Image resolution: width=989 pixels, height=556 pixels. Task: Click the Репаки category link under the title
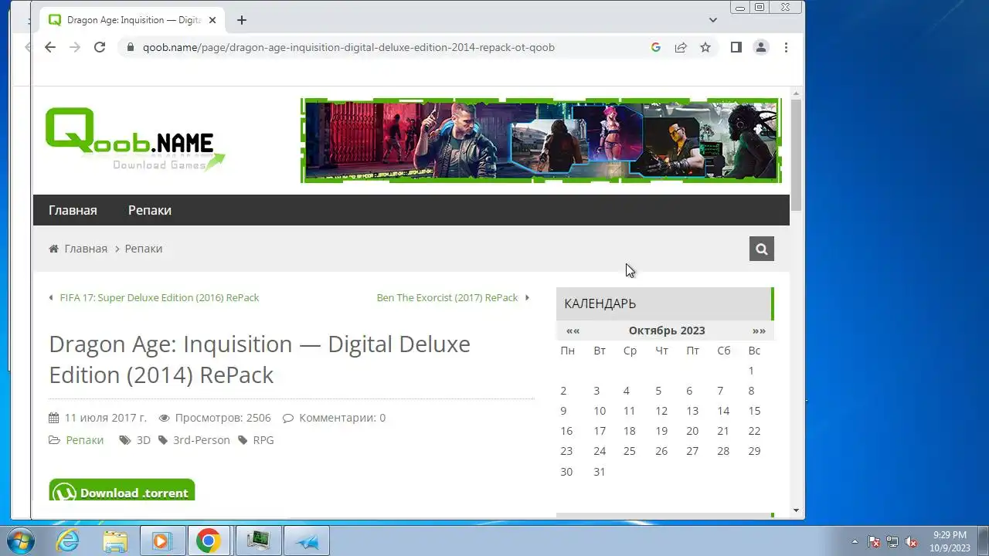coord(85,440)
